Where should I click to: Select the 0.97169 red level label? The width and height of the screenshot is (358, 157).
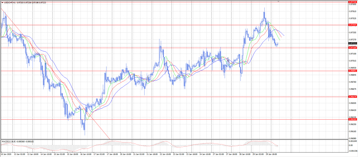click(x=352, y=48)
